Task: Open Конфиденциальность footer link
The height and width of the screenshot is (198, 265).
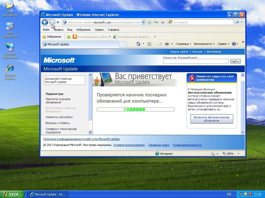Action: click(187, 145)
